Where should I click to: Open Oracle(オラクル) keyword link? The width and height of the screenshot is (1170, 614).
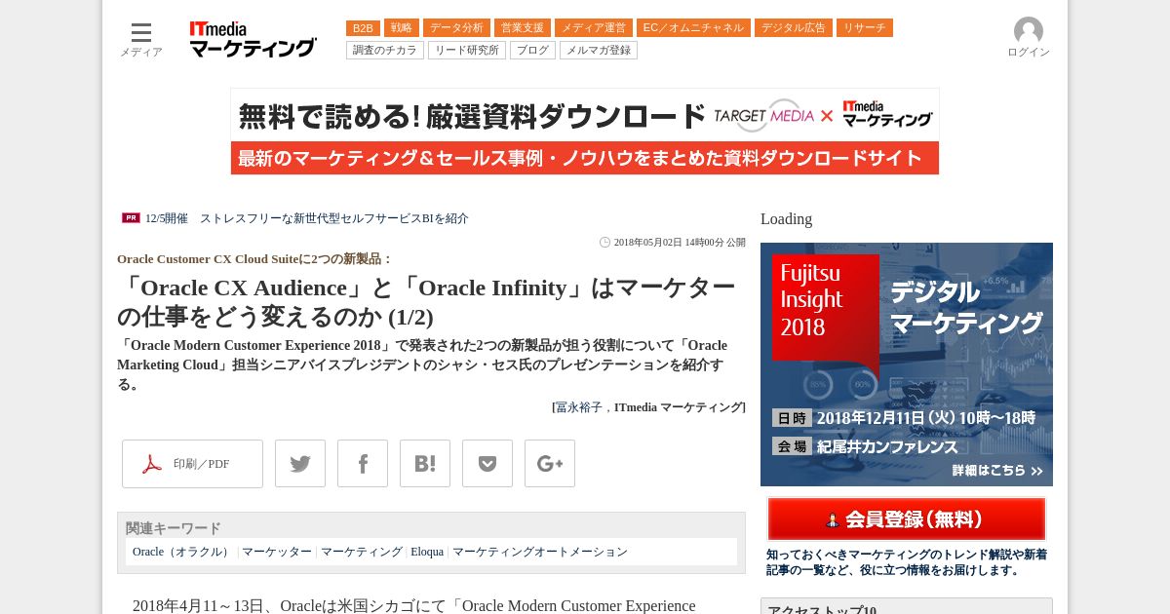click(x=183, y=552)
